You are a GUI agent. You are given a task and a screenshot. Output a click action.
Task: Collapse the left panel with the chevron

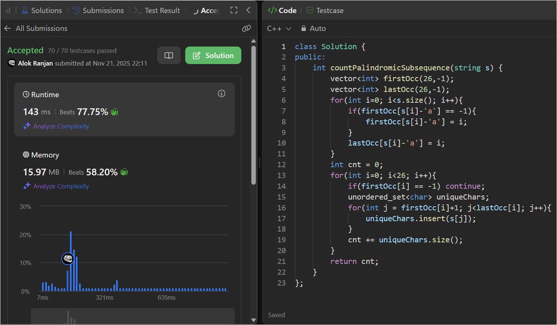click(248, 10)
